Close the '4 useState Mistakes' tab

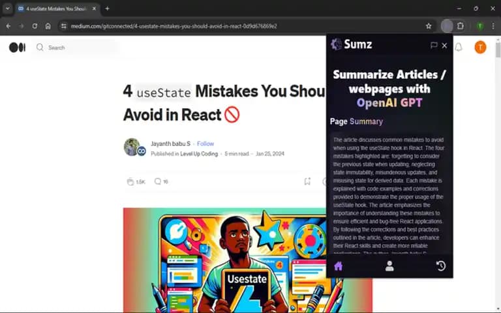[94, 8]
